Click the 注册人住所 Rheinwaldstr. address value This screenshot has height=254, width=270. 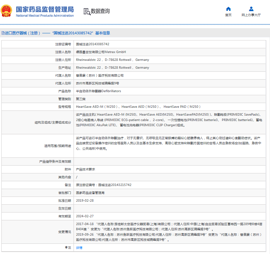pos(112,60)
